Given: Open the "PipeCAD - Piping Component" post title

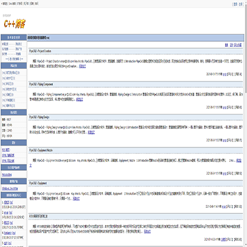Looking at the screenshot, I should point(41,84).
